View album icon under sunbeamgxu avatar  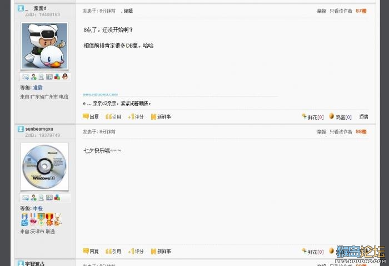[49, 197]
